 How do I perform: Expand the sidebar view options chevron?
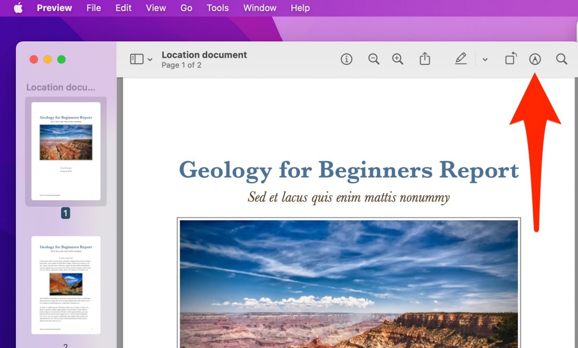150,60
